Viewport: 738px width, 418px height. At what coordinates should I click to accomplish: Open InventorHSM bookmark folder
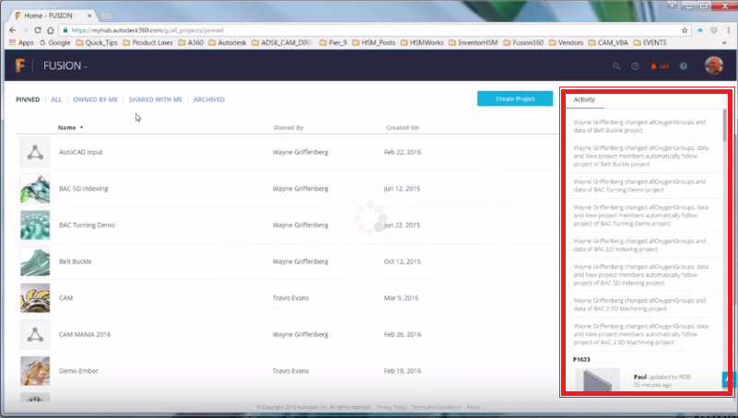tap(473, 42)
